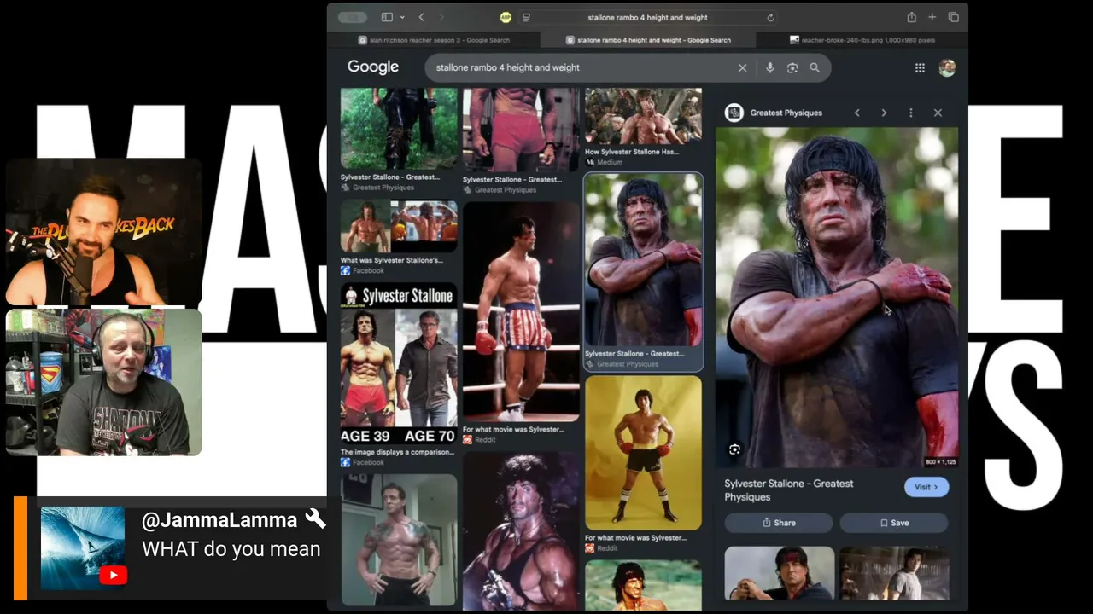Open the Sylvester Stallone - Greatest Physiques title
The height and width of the screenshot is (614, 1093).
click(x=789, y=490)
